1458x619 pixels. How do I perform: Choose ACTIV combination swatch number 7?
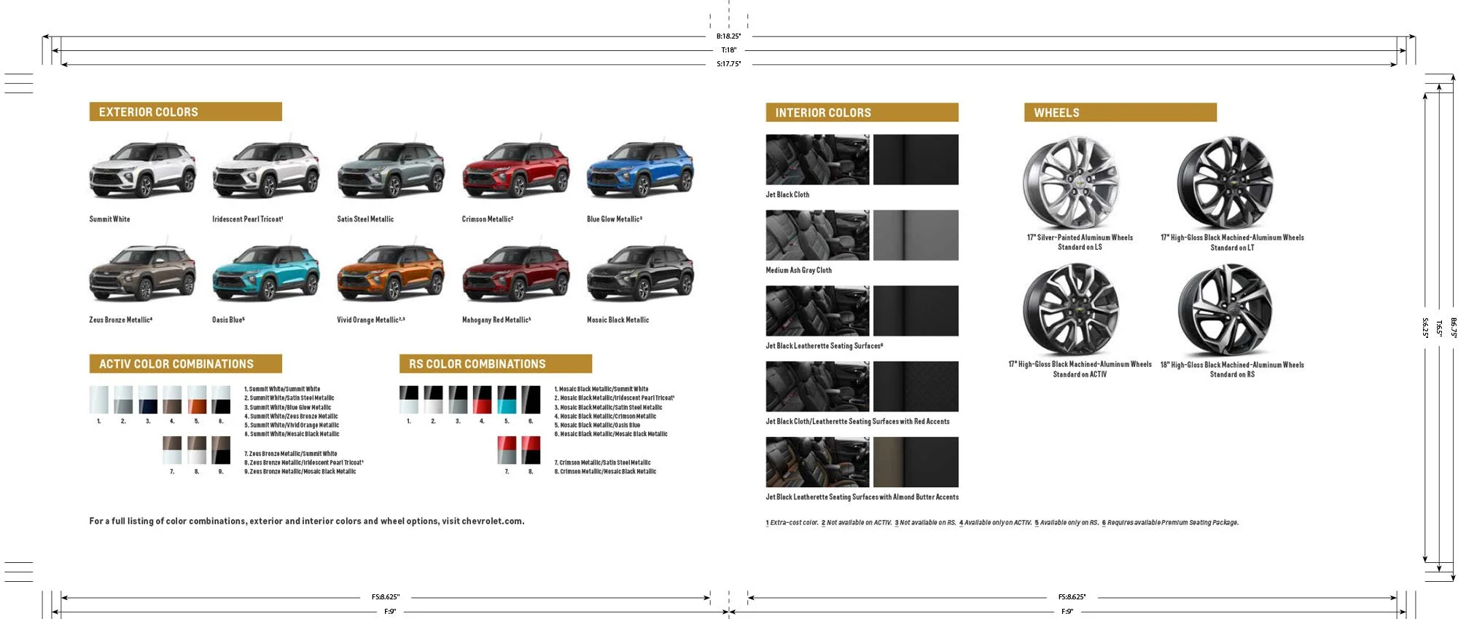[x=172, y=451]
